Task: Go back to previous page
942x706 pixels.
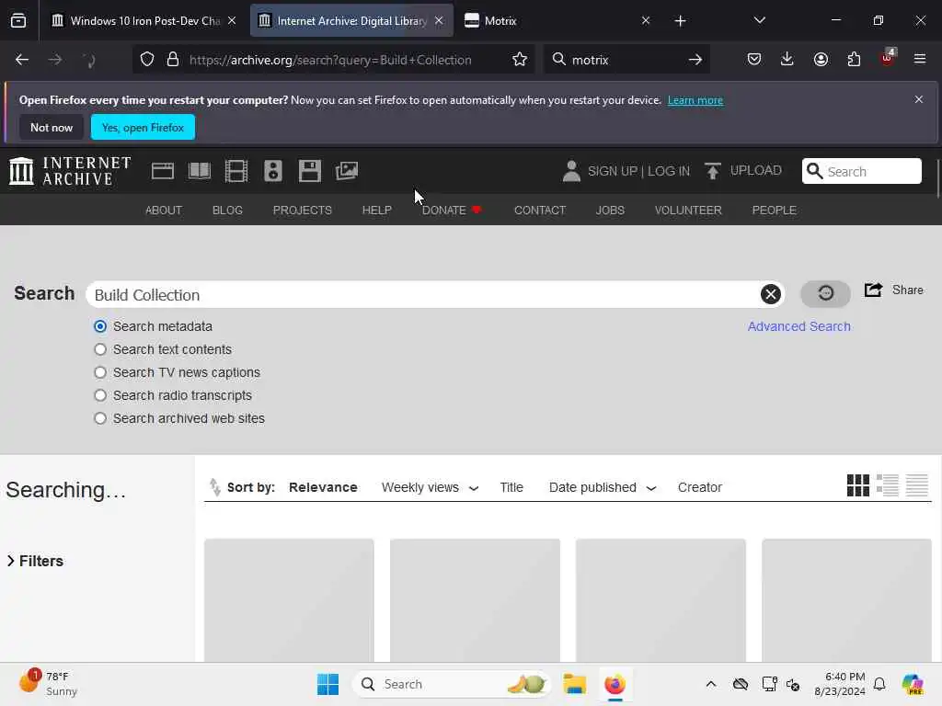Action: coord(22,60)
